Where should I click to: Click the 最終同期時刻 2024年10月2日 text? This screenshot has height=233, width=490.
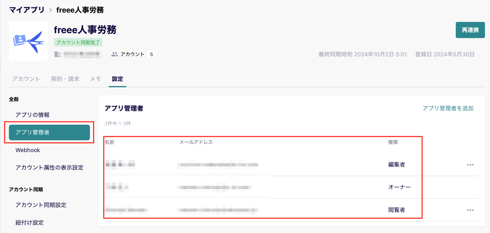coord(363,54)
